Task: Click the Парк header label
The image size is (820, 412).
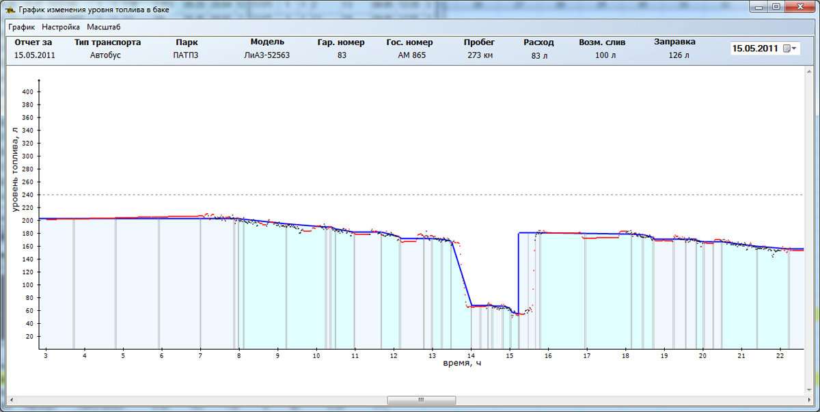Action: point(187,42)
